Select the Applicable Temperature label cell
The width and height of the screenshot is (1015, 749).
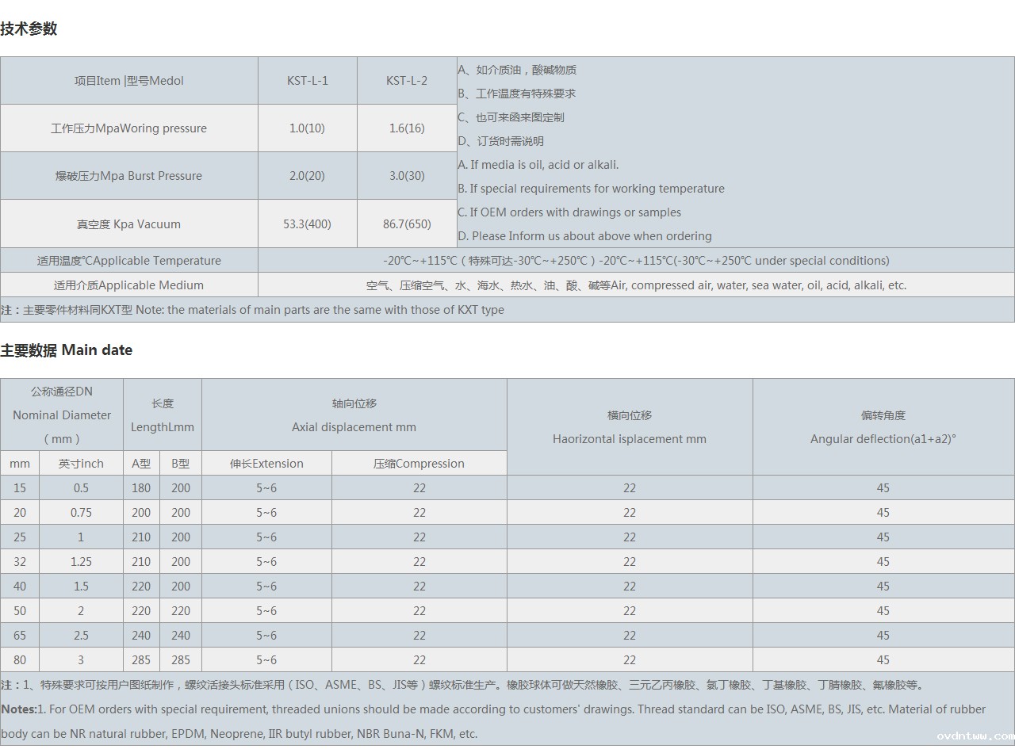(128, 261)
